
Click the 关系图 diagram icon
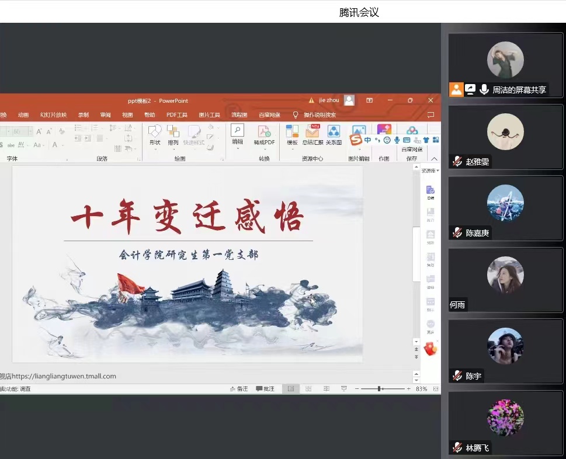click(334, 134)
